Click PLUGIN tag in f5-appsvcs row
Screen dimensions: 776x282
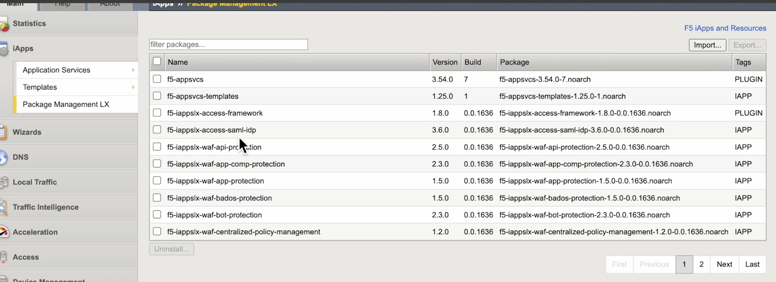(748, 79)
